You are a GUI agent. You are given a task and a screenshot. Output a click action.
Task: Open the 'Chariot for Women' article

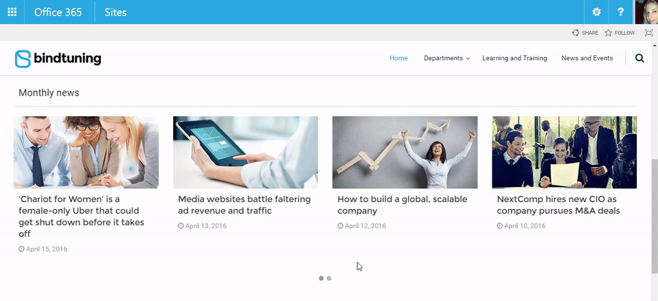82,216
